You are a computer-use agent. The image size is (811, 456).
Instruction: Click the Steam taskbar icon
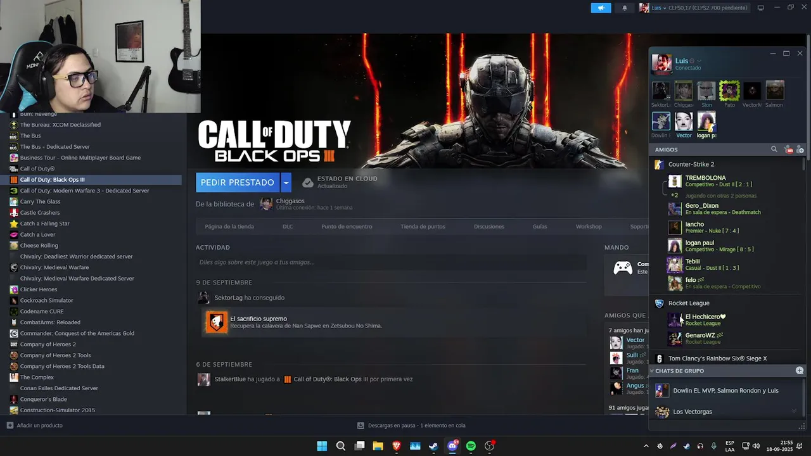point(433,446)
